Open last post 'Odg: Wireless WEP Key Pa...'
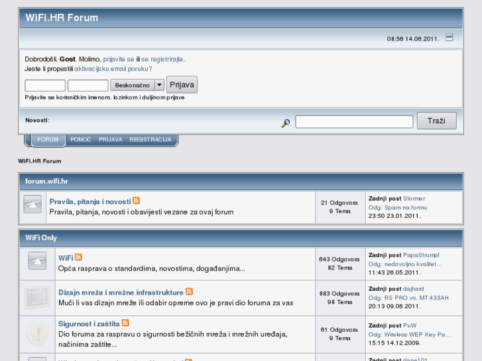Screen dimensions: 482x361 point(410,335)
